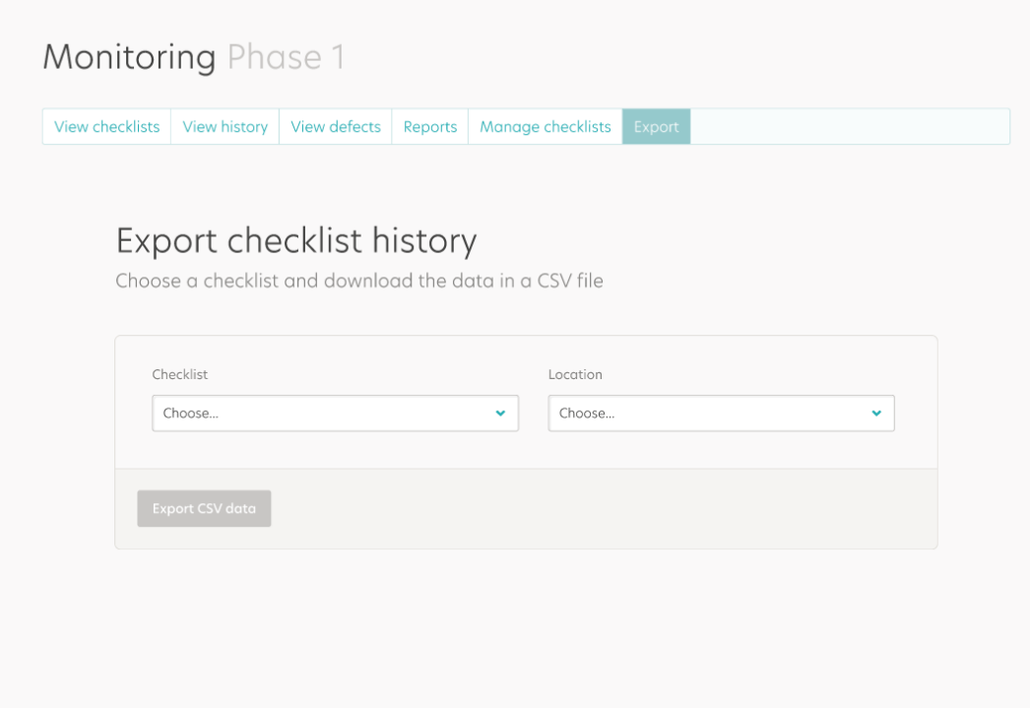Viewport: 1030px width, 708px height.
Task: Expand the Checklist selection menu
Action: tap(335, 414)
